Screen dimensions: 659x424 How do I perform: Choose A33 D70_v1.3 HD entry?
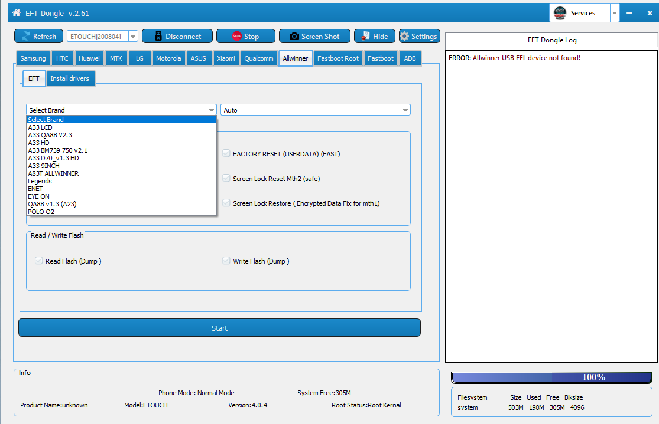[121, 158]
